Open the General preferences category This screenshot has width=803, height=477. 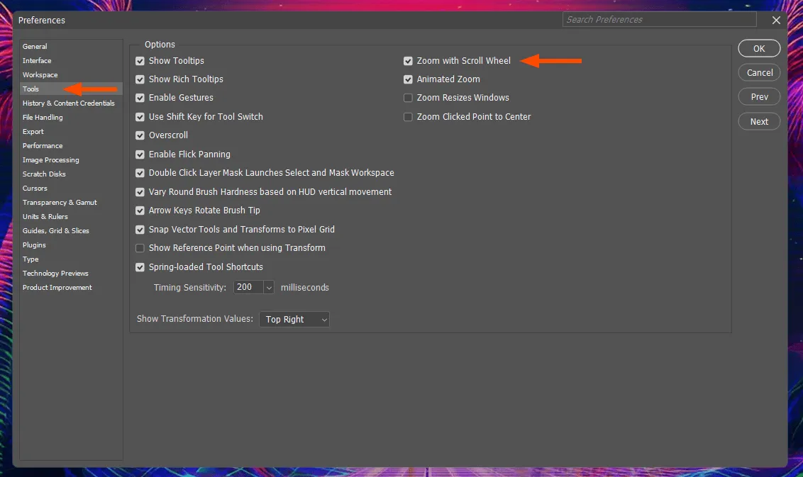pos(35,46)
